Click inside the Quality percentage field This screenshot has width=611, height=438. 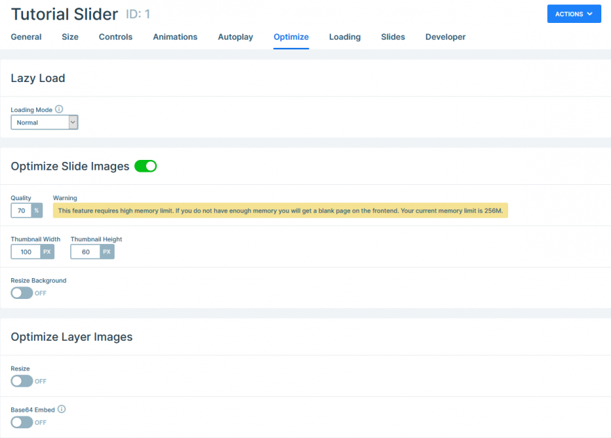click(x=19, y=210)
